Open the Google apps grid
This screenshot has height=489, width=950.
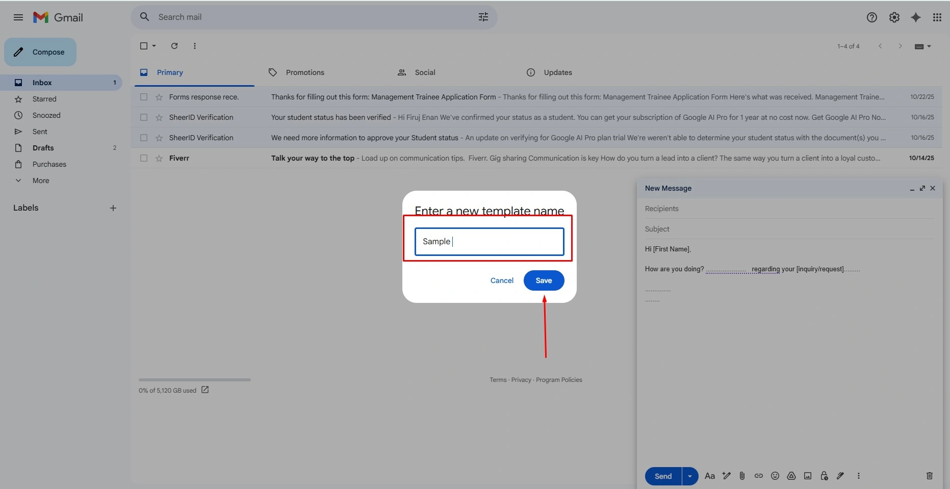(x=937, y=17)
